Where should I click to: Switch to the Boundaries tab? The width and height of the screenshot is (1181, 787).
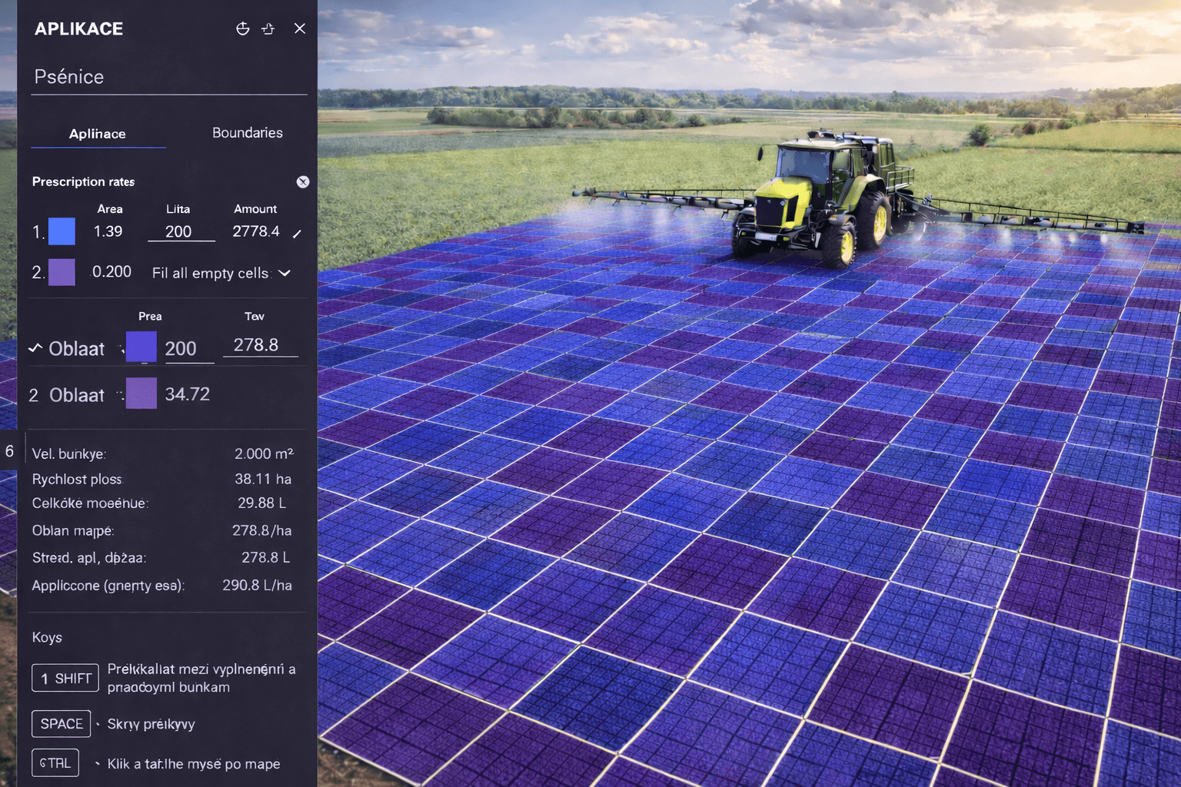pos(247,133)
